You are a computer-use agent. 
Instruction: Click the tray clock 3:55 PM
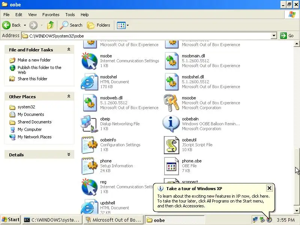click(285, 220)
